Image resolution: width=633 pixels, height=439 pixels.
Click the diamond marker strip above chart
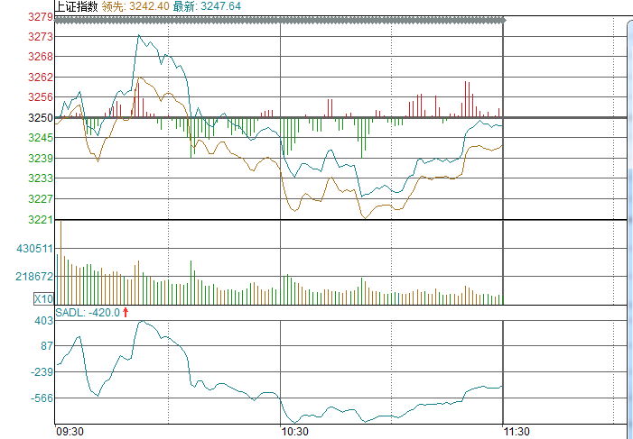pos(278,17)
